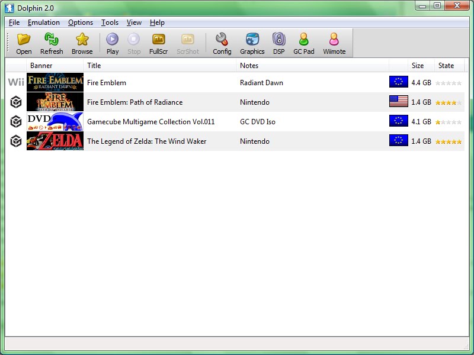Screen dimensions: 474x355
Task: Maximize the Dolphin window
Action: 437,6
